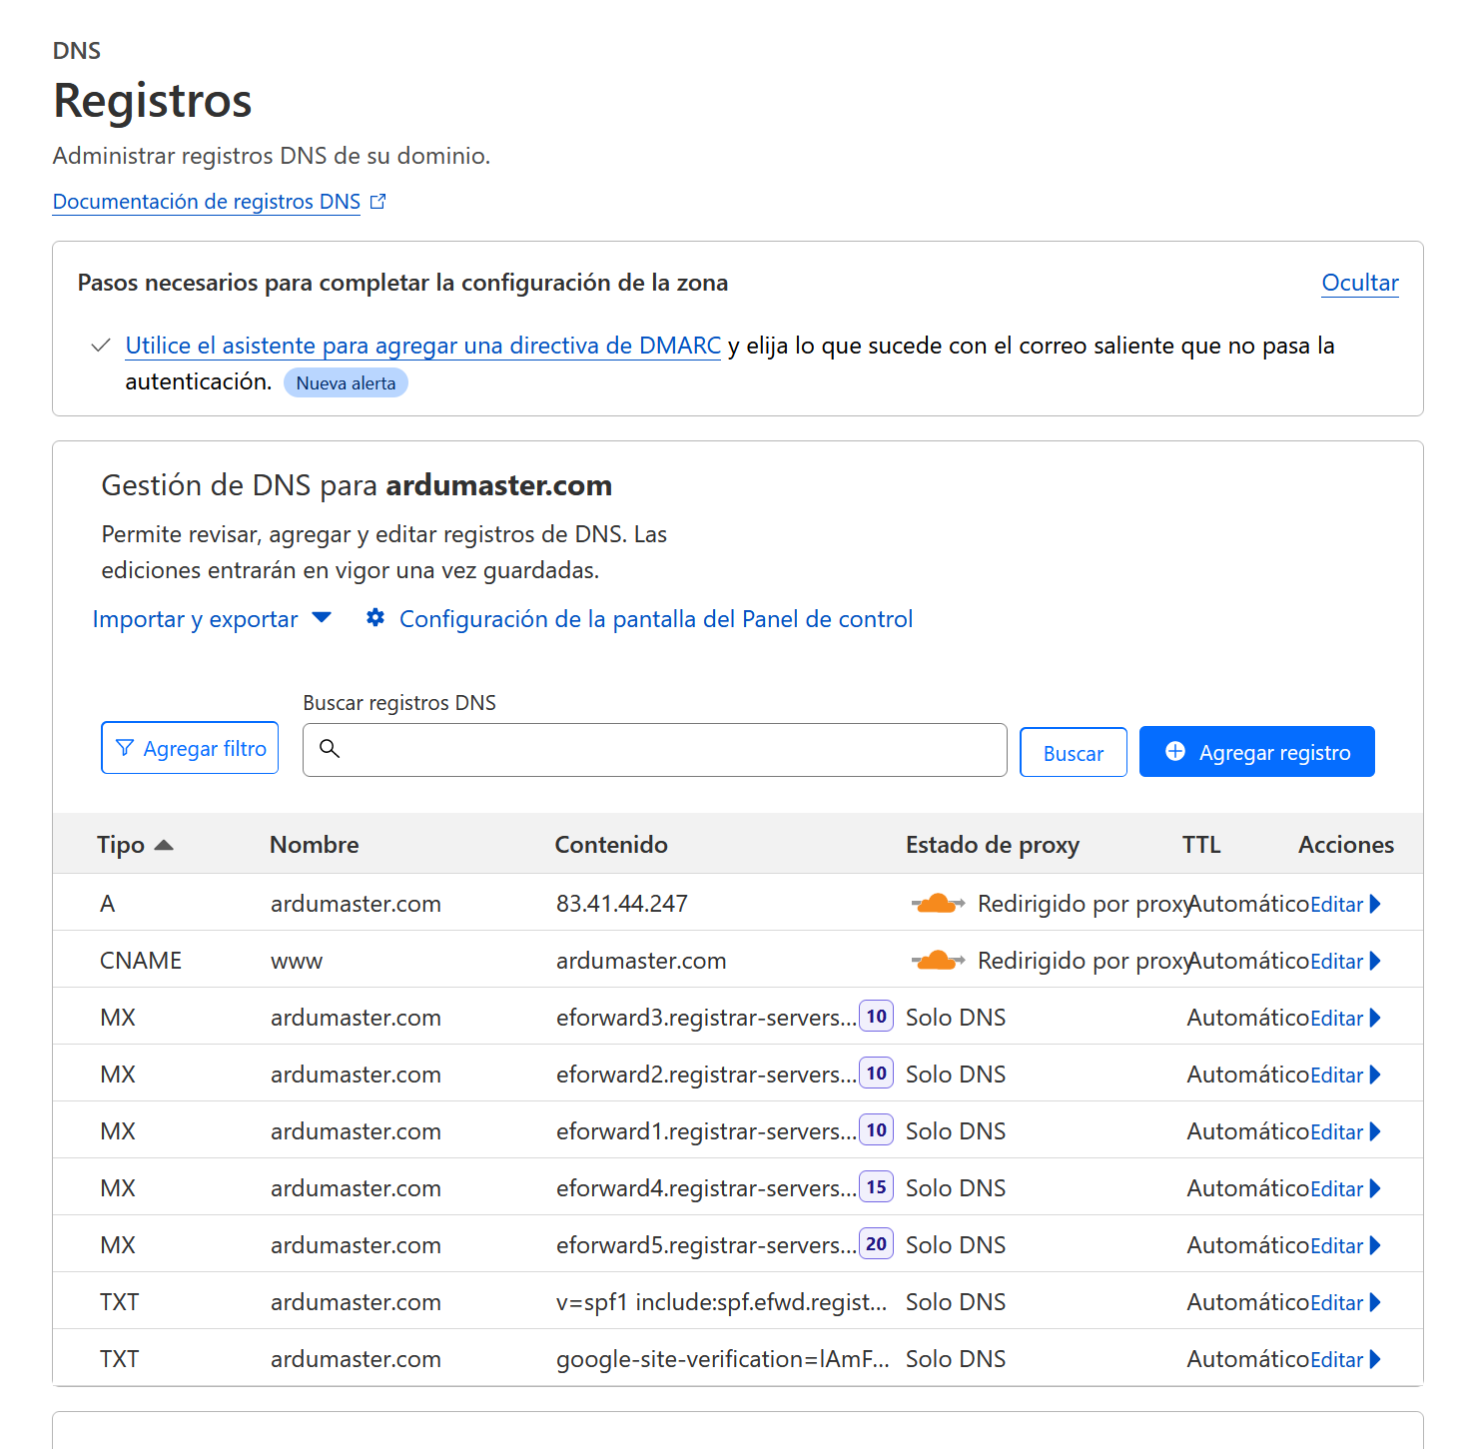Expand the Importar y exportar dropdown
1462x1449 pixels.
[212, 619]
